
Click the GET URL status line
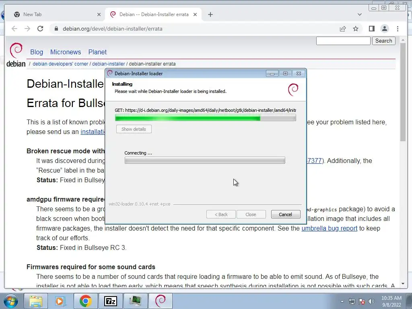(205, 110)
